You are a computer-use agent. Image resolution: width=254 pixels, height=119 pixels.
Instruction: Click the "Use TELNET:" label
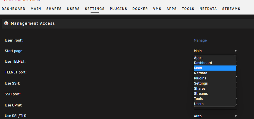coord(15,61)
